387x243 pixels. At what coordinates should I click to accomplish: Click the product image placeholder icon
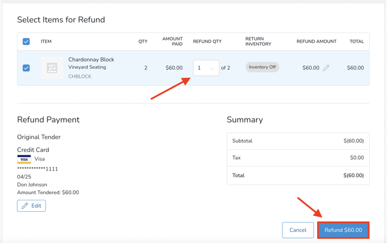click(52, 68)
